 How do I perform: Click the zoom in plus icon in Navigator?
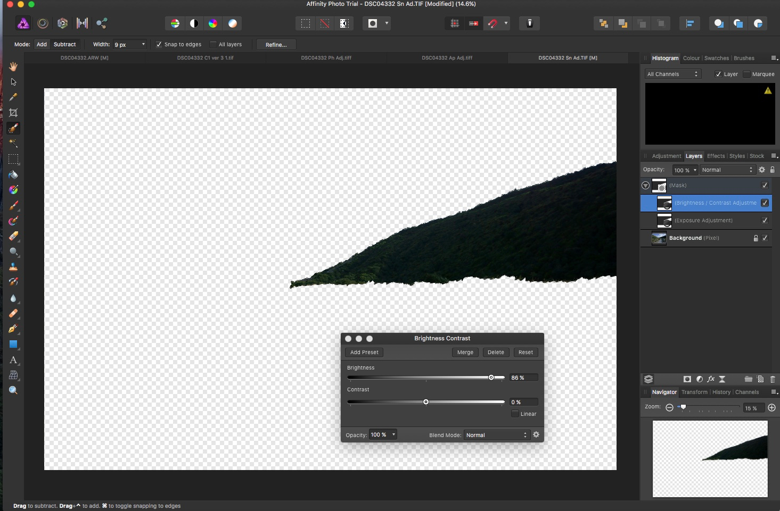pos(771,408)
